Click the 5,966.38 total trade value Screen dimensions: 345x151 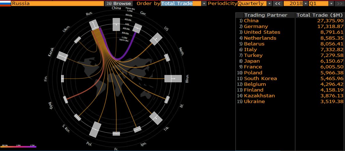tap(332, 73)
